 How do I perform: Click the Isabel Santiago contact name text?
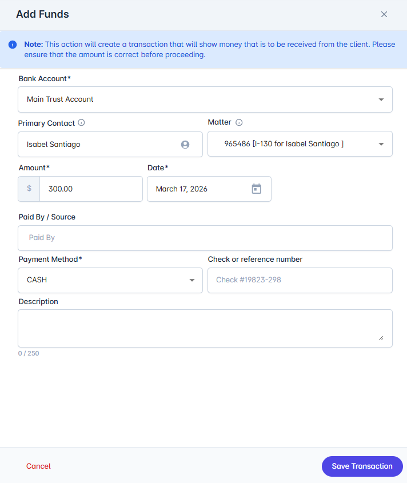(54, 145)
